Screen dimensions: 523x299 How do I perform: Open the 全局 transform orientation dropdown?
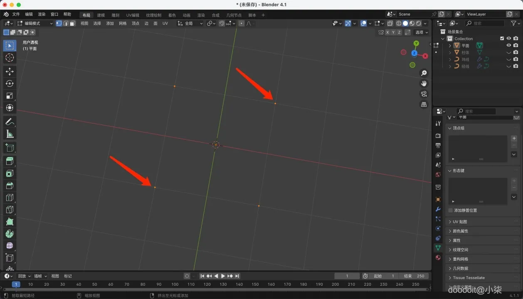click(x=190, y=23)
